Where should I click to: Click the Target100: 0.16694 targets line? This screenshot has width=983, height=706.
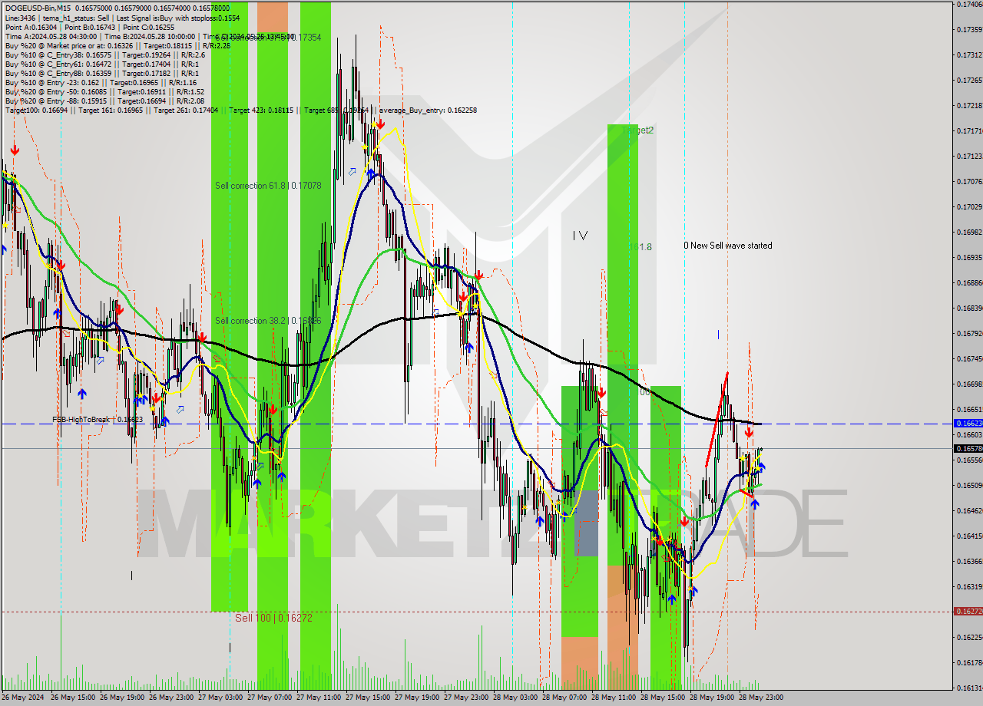coord(241,111)
